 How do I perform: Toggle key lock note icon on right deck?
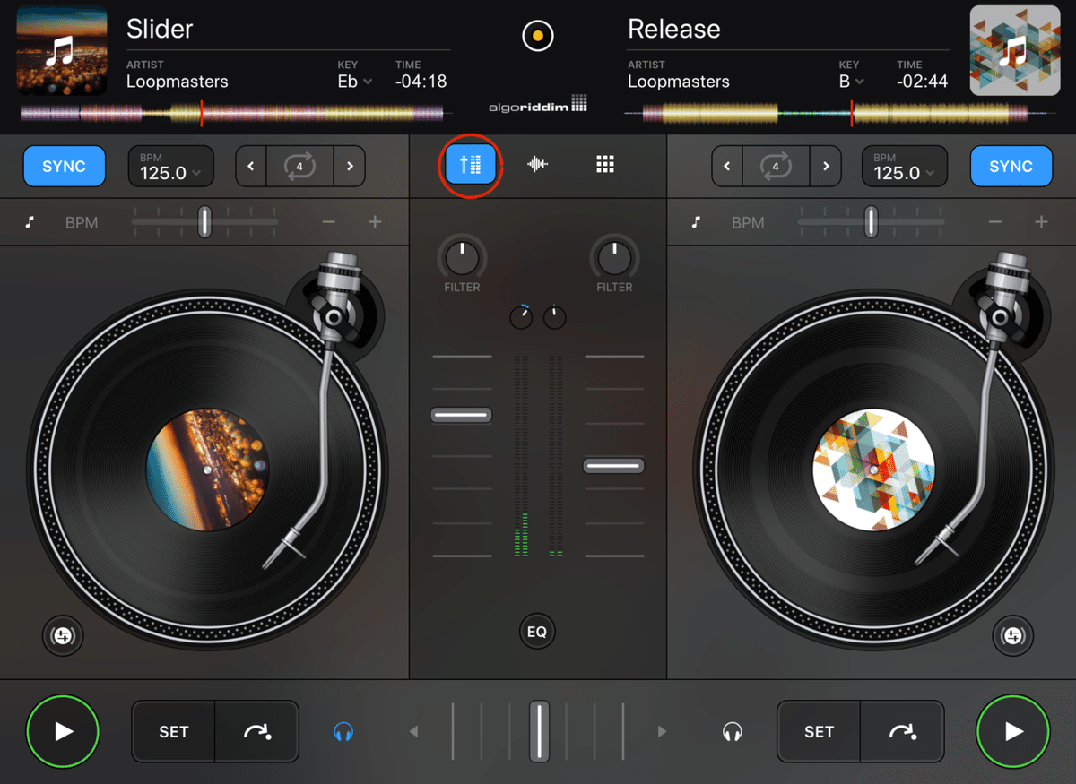click(x=696, y=222)
